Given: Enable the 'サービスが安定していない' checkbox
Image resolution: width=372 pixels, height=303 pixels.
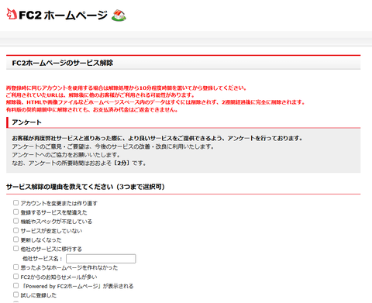Looking at the screenshot, I should pos(16,230).
